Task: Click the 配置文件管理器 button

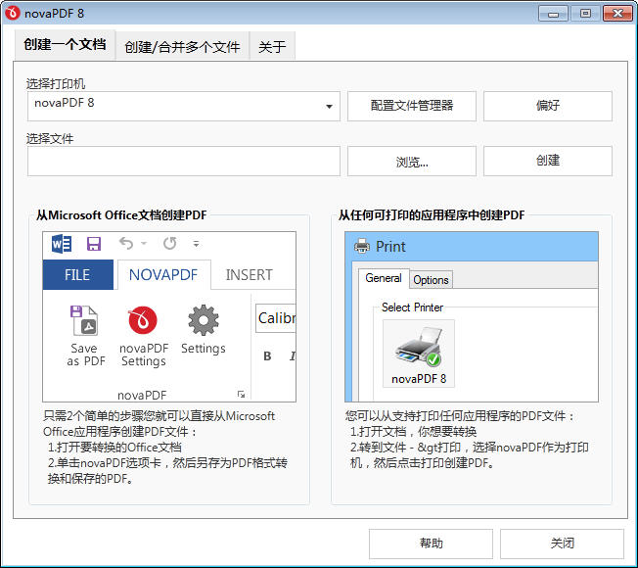Action: pos(411,106)
